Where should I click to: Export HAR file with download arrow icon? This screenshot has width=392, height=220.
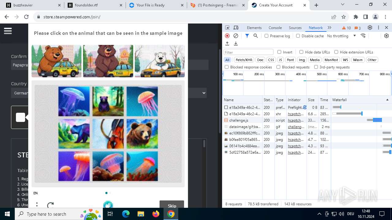click(x=236, y=44)
